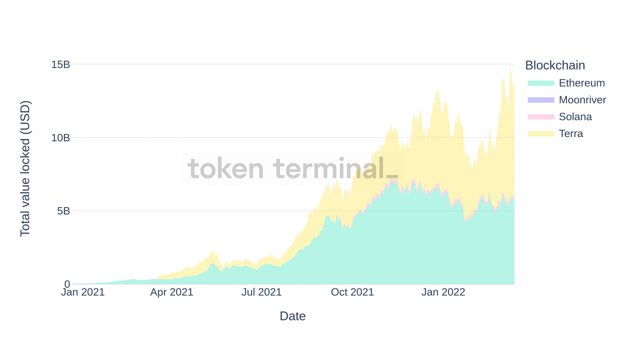622x355 pixels.
Task: Toggle the Solana legend label
Action: [x=575, y=117]
